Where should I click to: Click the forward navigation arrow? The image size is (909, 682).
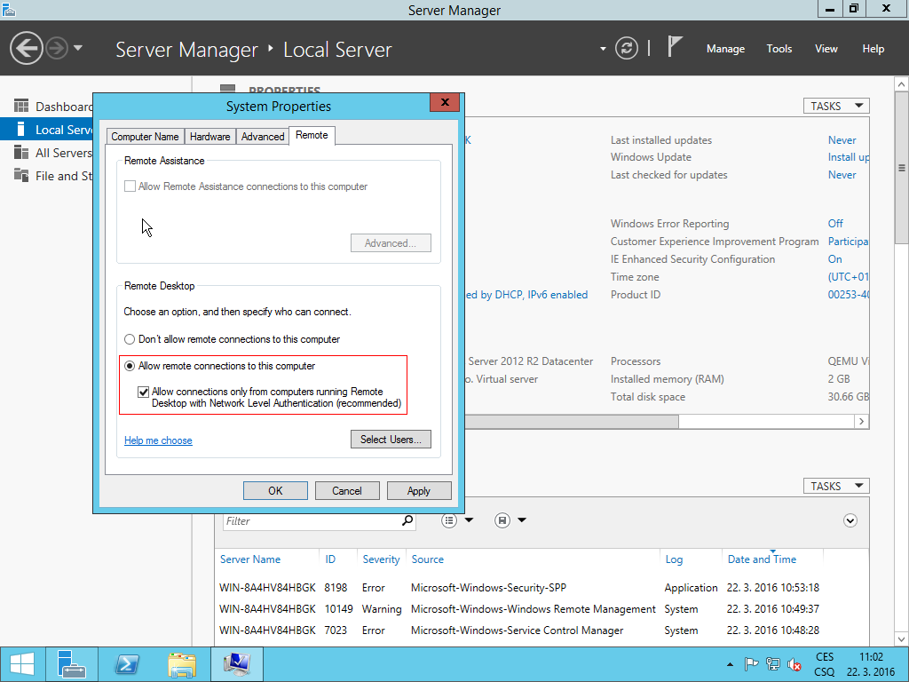pos(57,48)
